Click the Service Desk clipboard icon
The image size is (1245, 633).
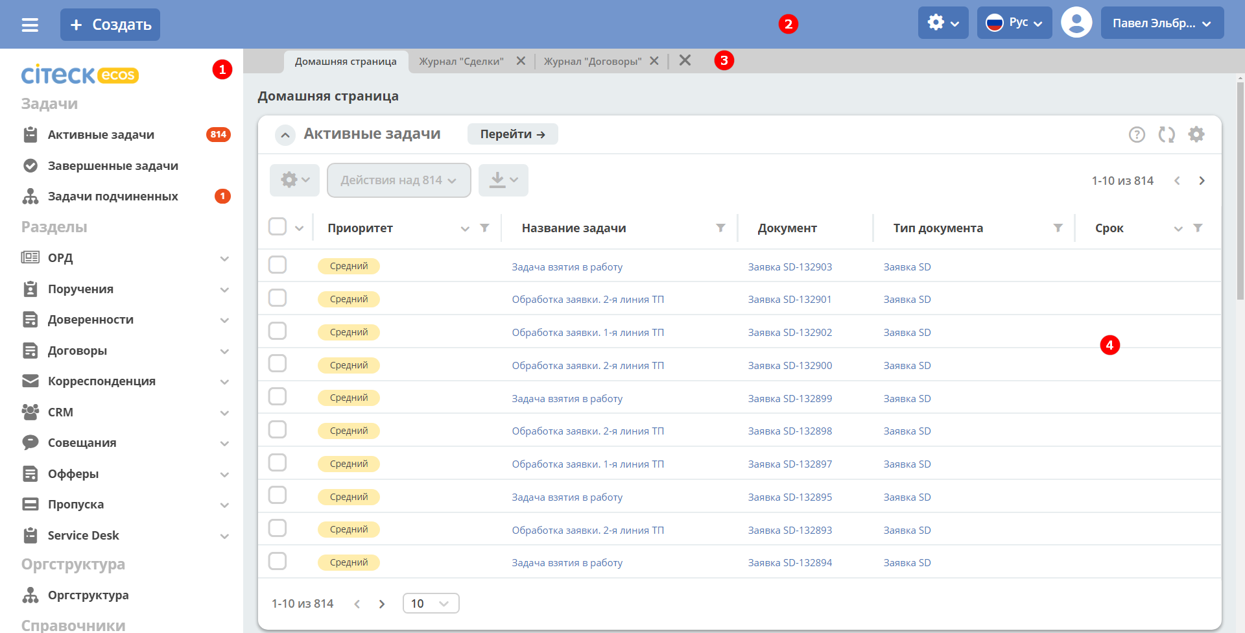point(30,535)
